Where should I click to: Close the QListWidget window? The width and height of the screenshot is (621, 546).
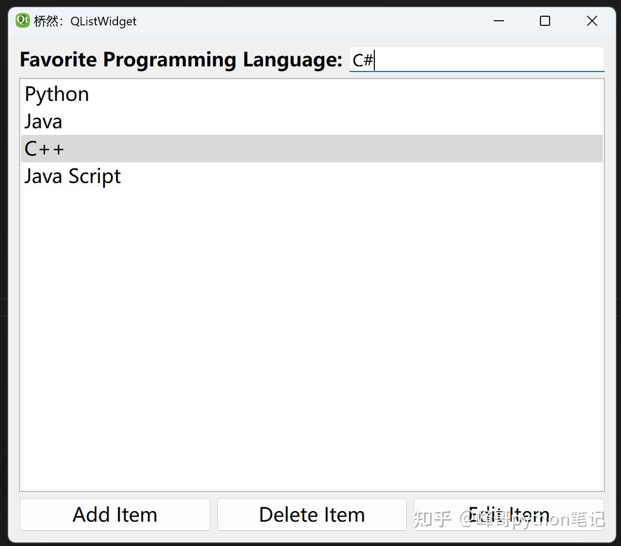(592, 21)
